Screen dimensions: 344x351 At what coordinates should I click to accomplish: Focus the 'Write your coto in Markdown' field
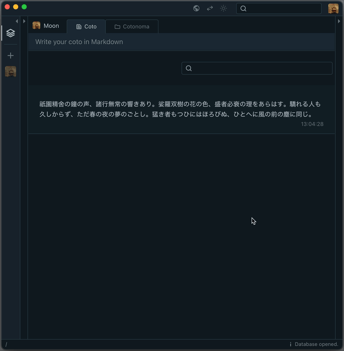181,42
